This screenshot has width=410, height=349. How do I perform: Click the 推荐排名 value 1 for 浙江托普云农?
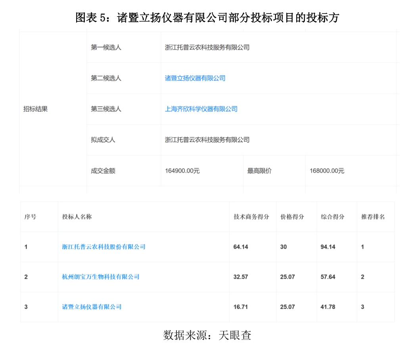(x=362, y=247)
